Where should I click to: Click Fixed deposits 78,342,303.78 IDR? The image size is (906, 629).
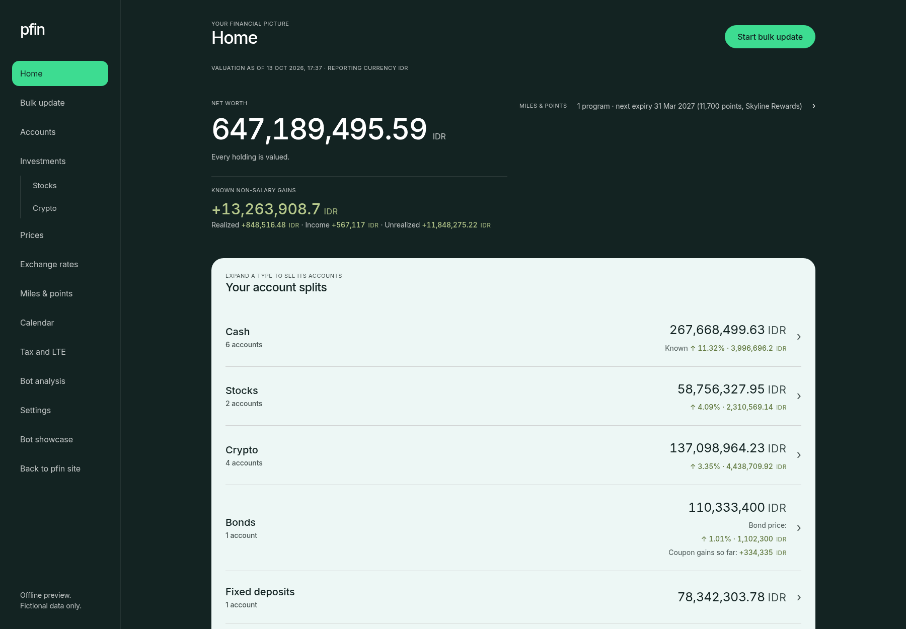732,597
